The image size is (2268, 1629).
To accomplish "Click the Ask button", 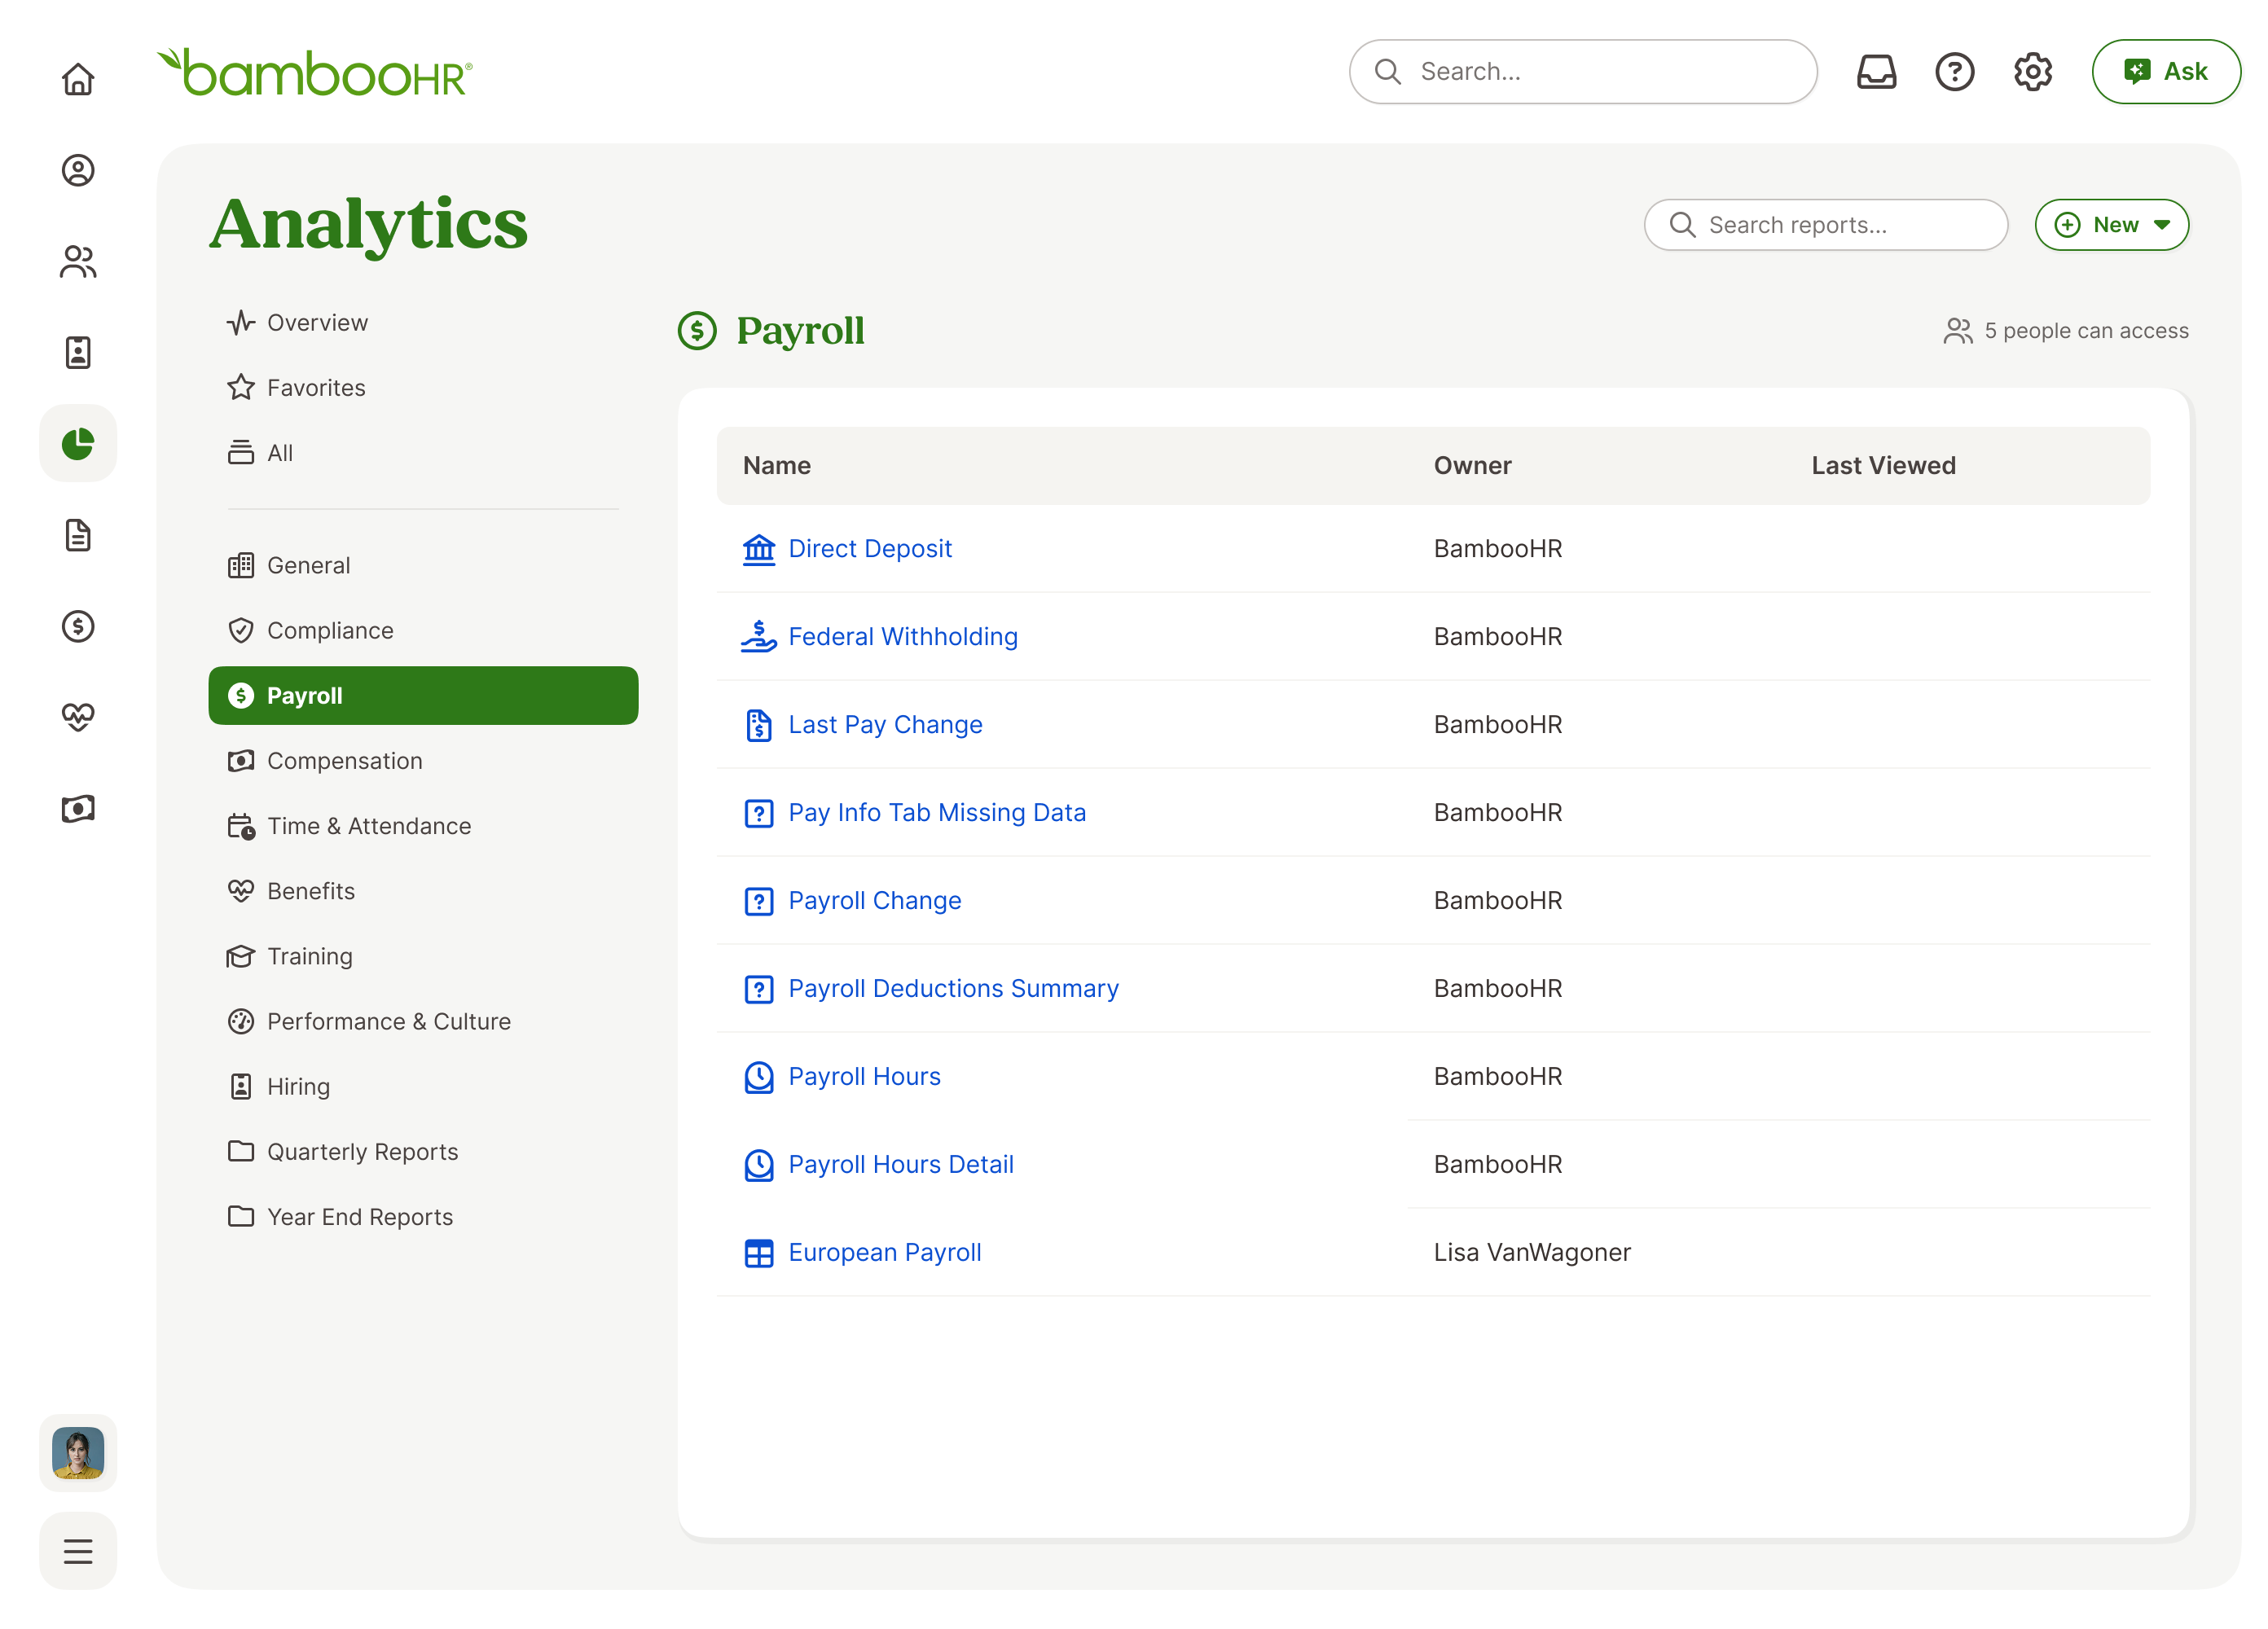I will 2165,72.
